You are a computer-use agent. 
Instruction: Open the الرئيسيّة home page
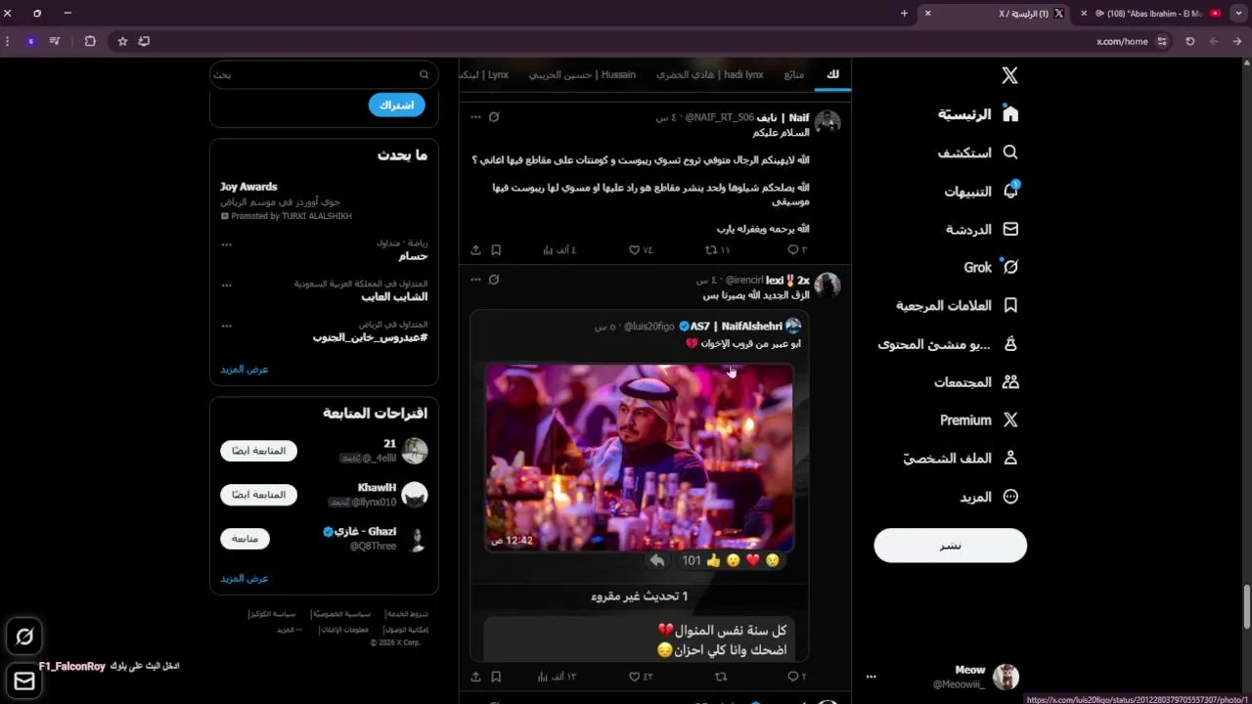(x=977, y=114)
